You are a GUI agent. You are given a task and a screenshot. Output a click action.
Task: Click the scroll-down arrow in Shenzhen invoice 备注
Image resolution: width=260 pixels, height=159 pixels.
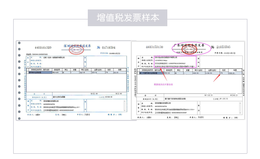(125, 110)
